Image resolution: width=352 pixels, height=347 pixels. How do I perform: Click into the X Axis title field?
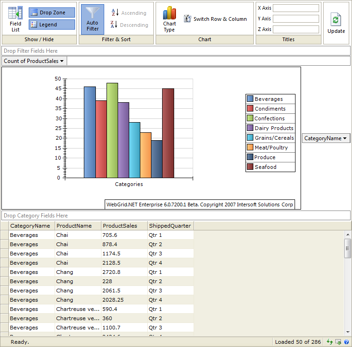[296, 8]
